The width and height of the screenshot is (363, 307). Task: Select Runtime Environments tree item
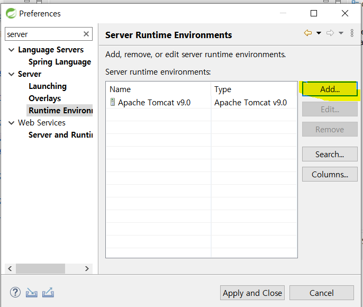60,111
